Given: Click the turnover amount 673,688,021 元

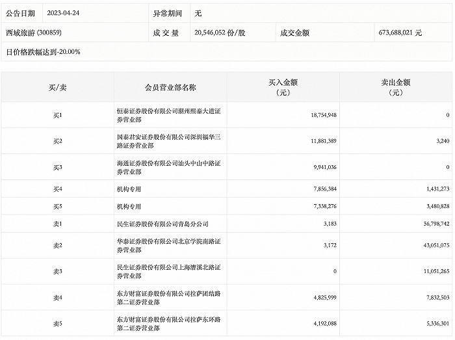Looking at the screenshot, I should tap(400, 33).
